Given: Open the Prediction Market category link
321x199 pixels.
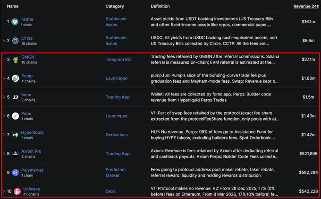Looking at the screenshot, I should point(116,173).
